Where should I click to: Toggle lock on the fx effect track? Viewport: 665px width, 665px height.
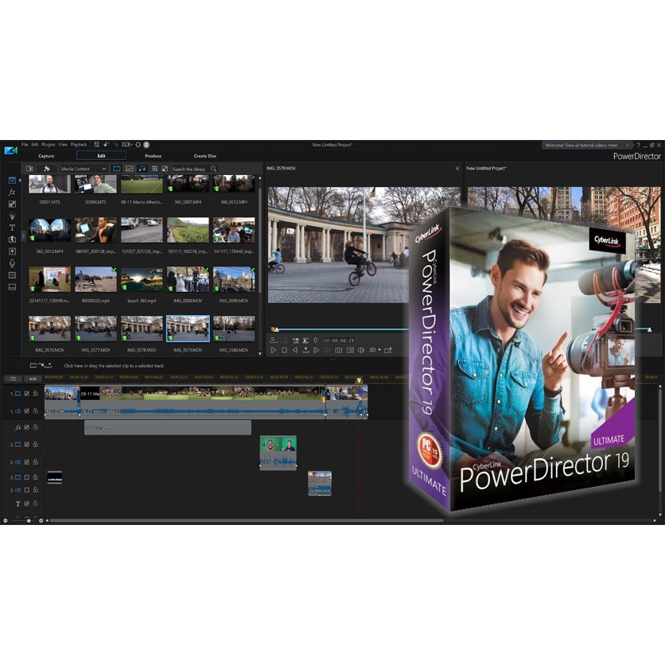point(35,427)
